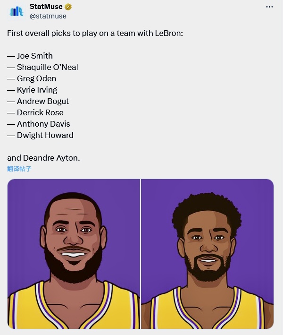Image resolution: width=283 pixels, height=335 pixels.
Task: Click the Anthony Davis list line
Action: click(x=39, y=124)
